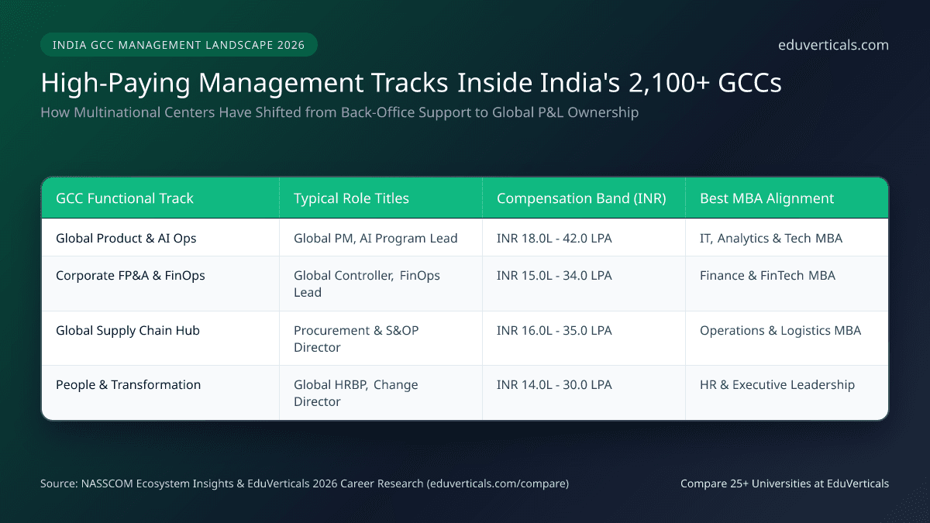Open Compare 25+ Universities at EduVerticals link

[784, 483]
